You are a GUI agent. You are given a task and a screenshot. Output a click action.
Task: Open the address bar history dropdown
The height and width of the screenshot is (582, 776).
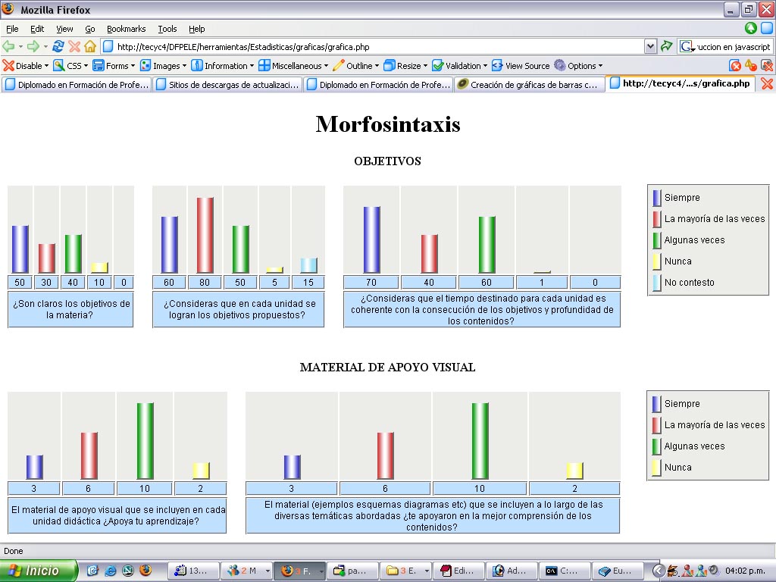point(650,46)
